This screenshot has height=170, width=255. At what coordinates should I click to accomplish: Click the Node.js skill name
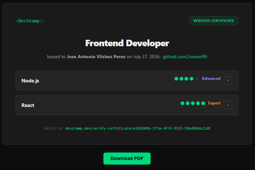point(30,81)
